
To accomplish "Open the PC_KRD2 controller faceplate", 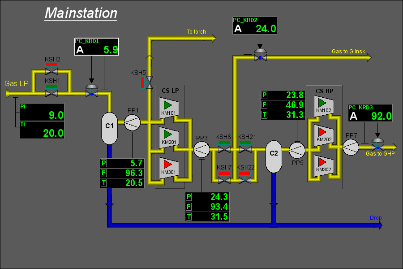I will (254, 26).
